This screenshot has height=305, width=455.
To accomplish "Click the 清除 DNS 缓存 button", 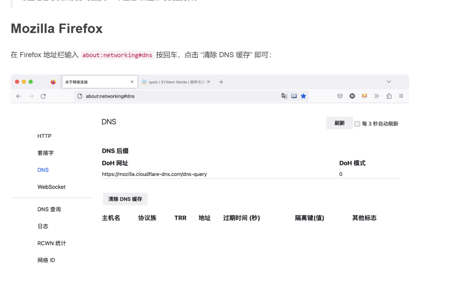I will (x=125, y=199).
